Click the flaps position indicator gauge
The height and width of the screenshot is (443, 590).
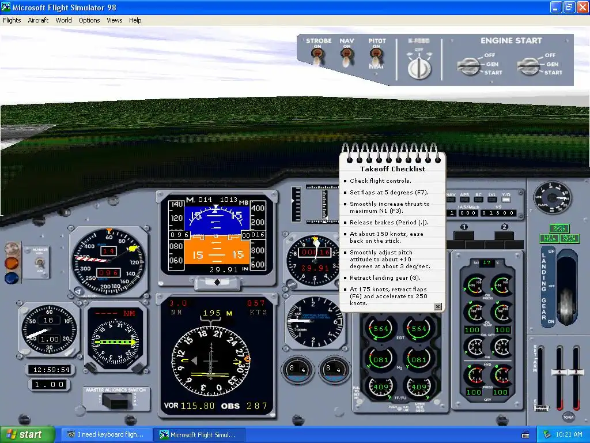(x=553, y=198)
